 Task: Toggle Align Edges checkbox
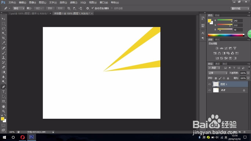click(112, 8)
